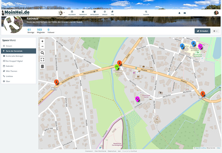Expand the space chooser dropdown arrow

(64, 13)
